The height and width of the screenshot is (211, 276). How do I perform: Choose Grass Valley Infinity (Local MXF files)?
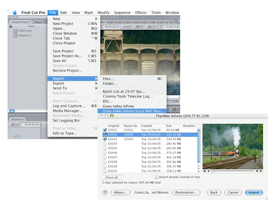tap(132, 111)
